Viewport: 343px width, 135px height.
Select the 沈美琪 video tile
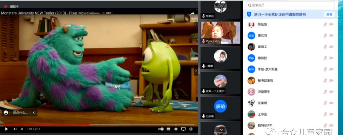point(220,10)
